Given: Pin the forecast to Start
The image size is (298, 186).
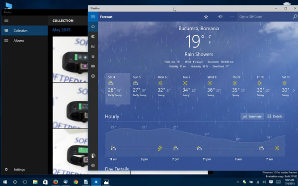Looking at the screenshot, I should coord(220,17).
